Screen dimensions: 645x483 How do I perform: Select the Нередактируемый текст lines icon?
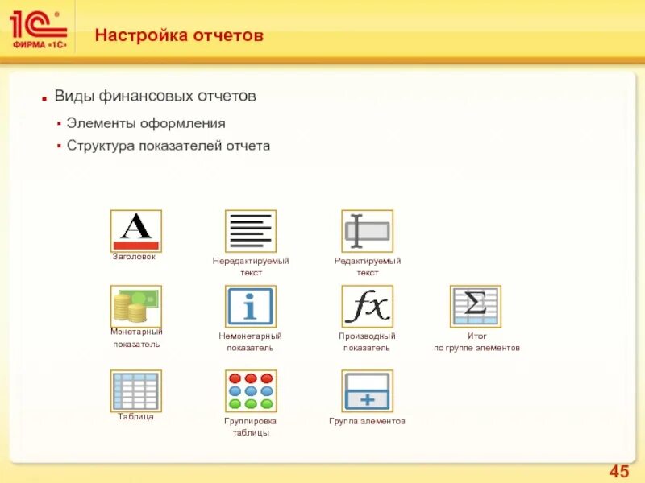click(x=251, y=231)
